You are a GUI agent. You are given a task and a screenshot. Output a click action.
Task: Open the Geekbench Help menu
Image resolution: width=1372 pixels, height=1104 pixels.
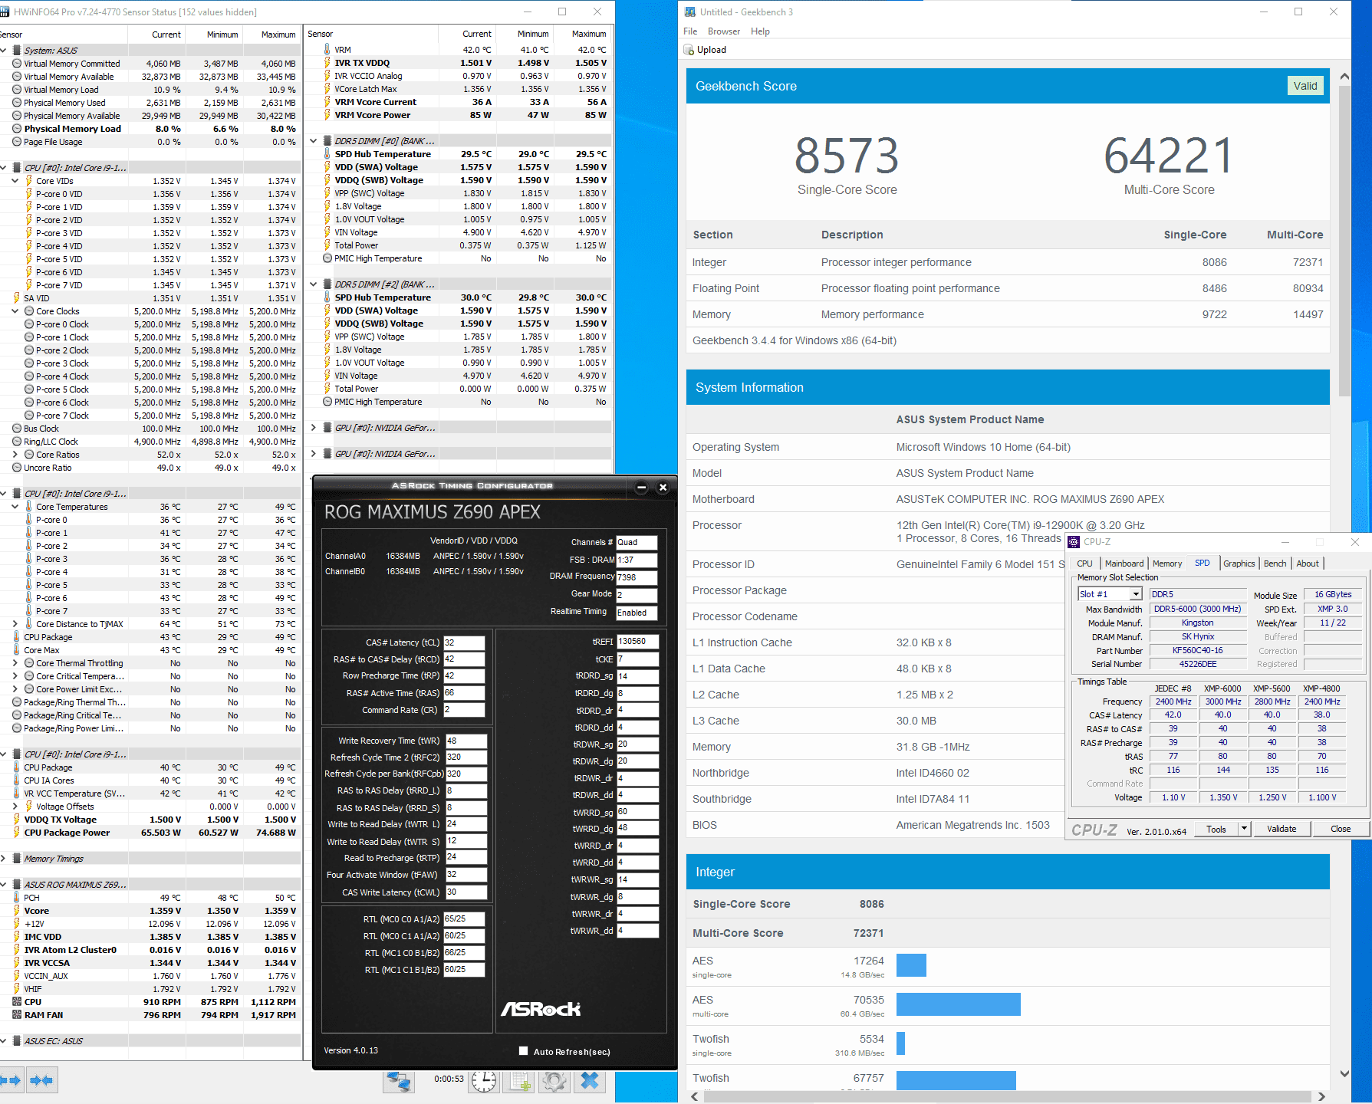tap(760, 31)
